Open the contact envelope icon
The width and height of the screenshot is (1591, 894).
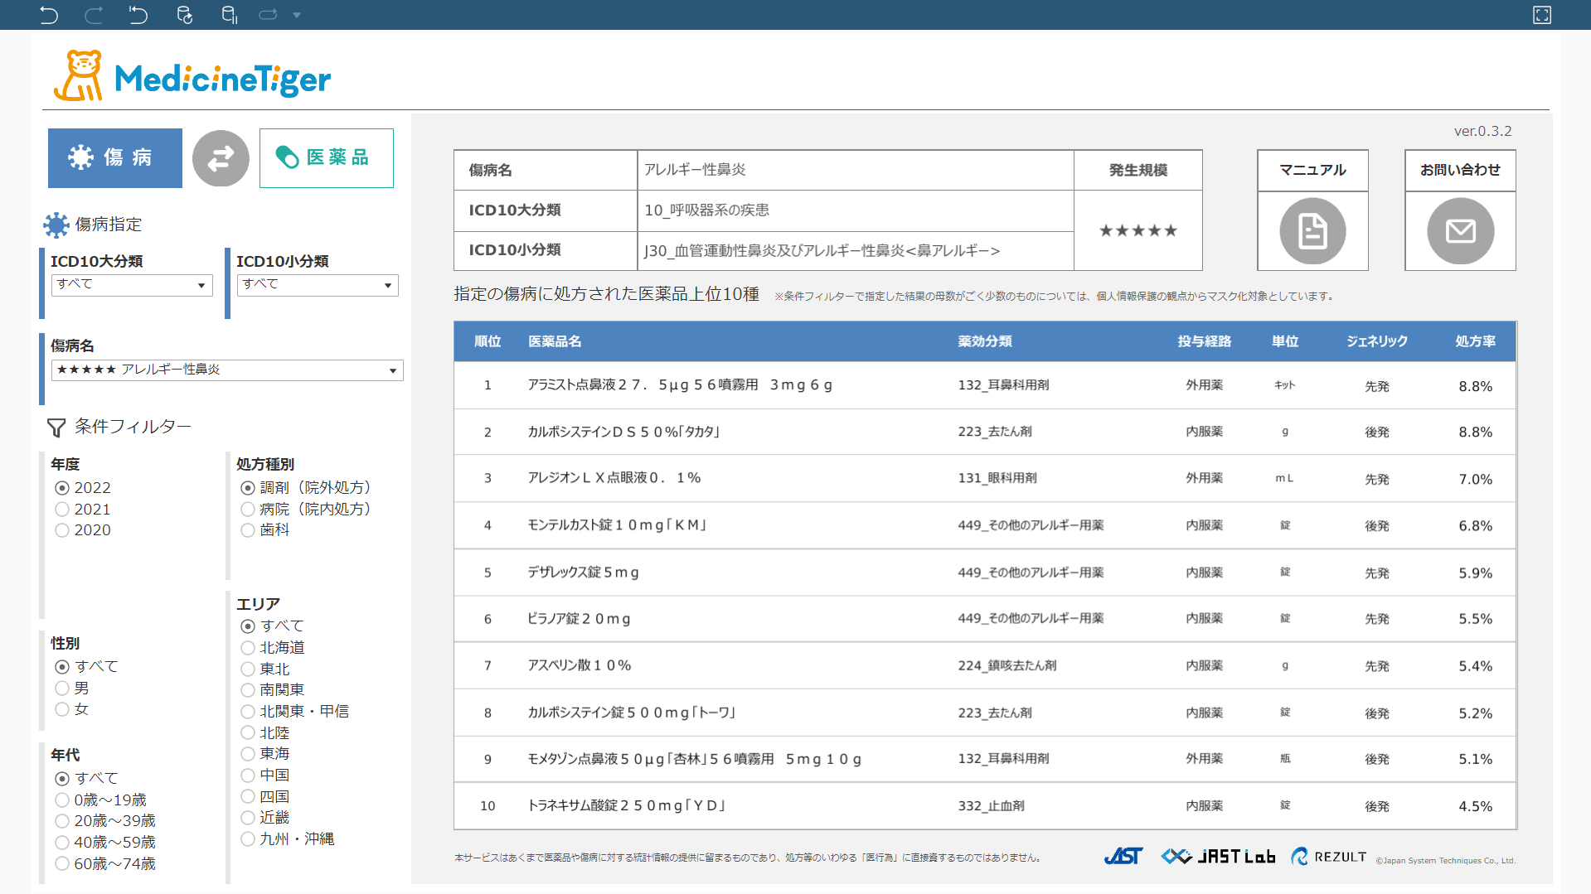[1459, 231]
